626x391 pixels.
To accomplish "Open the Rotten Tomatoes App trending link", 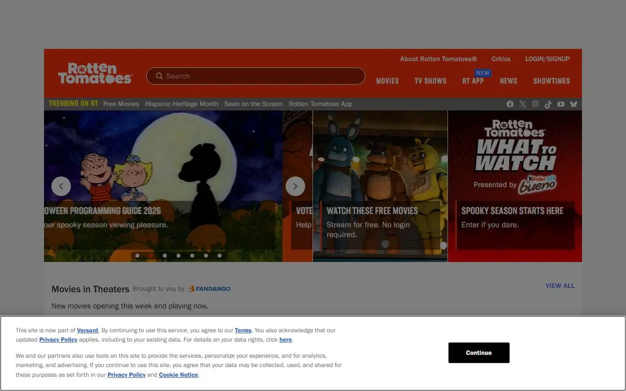I will coord(321,104).
